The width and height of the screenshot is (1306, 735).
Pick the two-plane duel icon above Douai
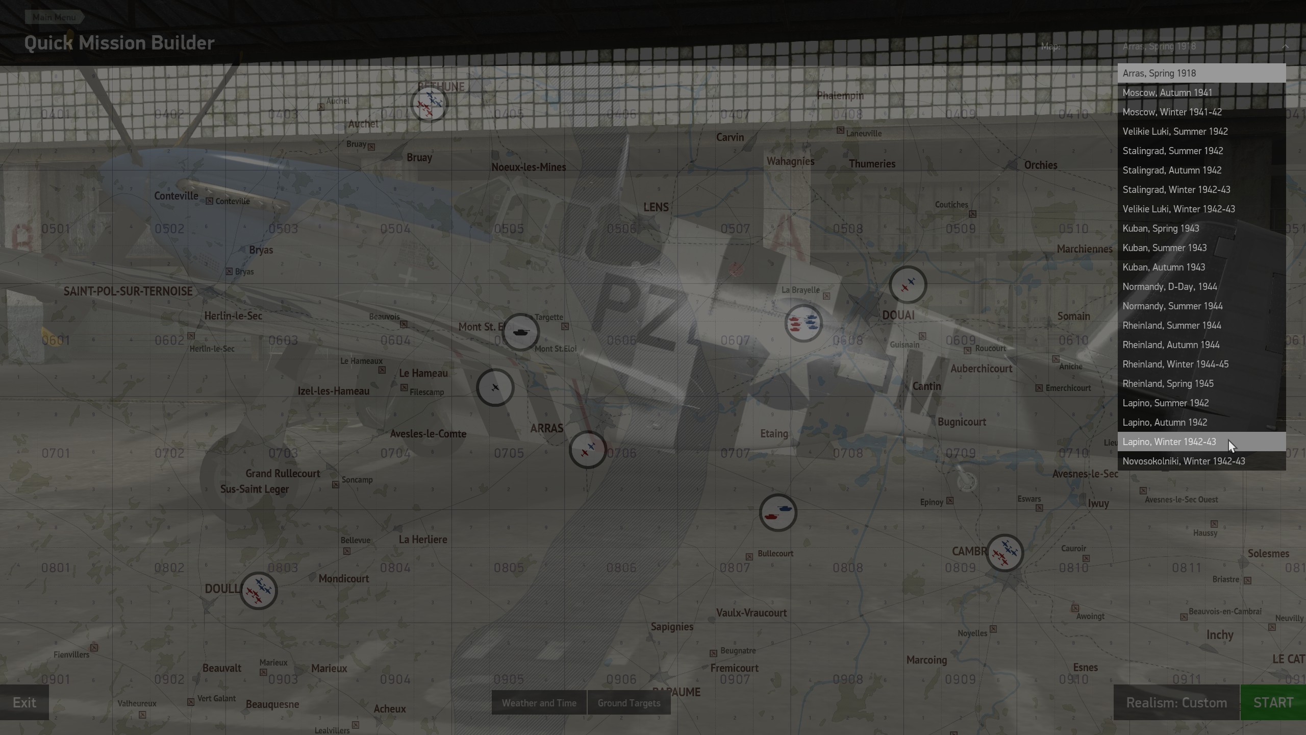point(908,285)
